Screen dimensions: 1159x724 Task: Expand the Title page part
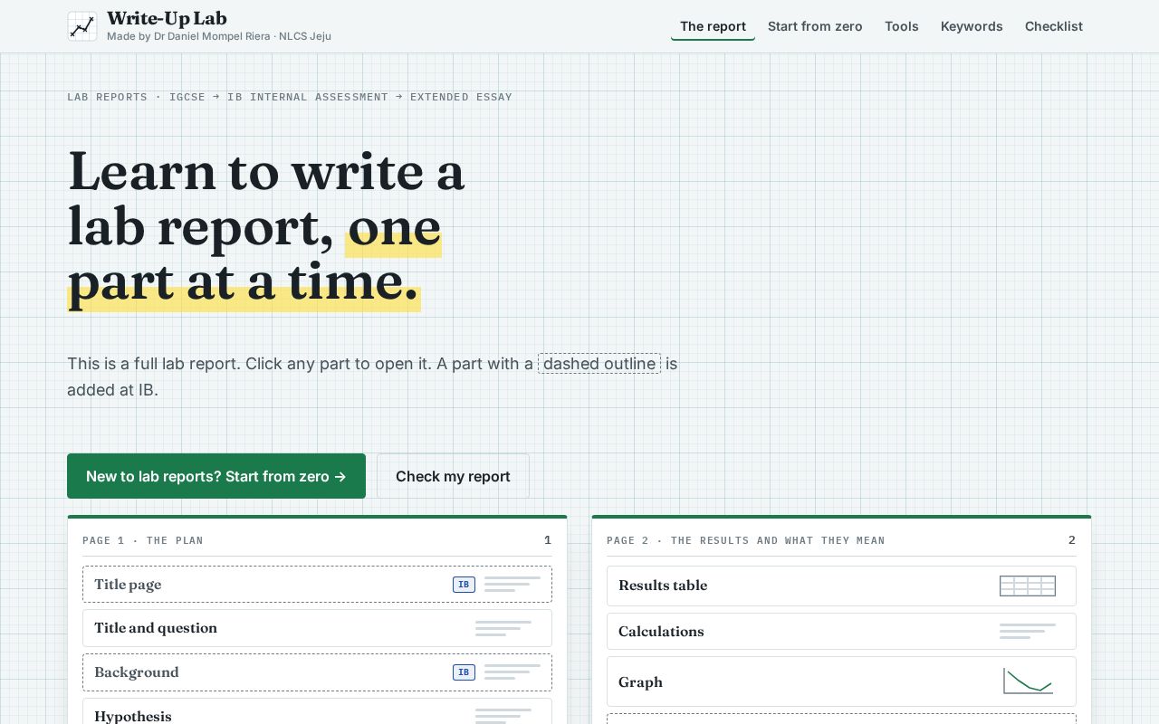(317, 585)
